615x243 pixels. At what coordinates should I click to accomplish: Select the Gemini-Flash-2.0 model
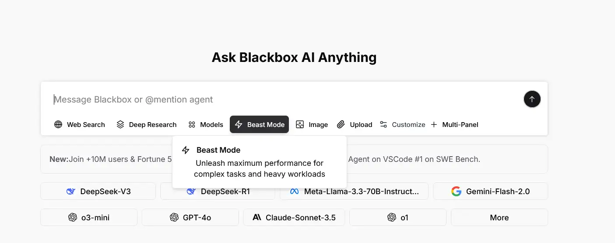tap(490, 192)
